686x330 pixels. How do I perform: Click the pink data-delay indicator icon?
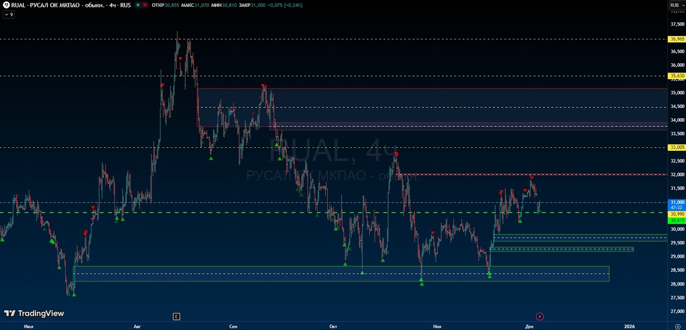145,5
